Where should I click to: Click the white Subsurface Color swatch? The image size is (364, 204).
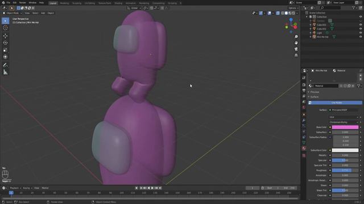point(345,150)
